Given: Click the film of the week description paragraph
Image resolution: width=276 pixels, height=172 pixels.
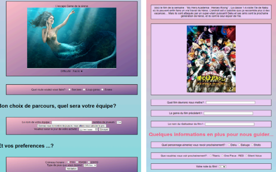Looking at the screenshot, I should coord(211,12).
